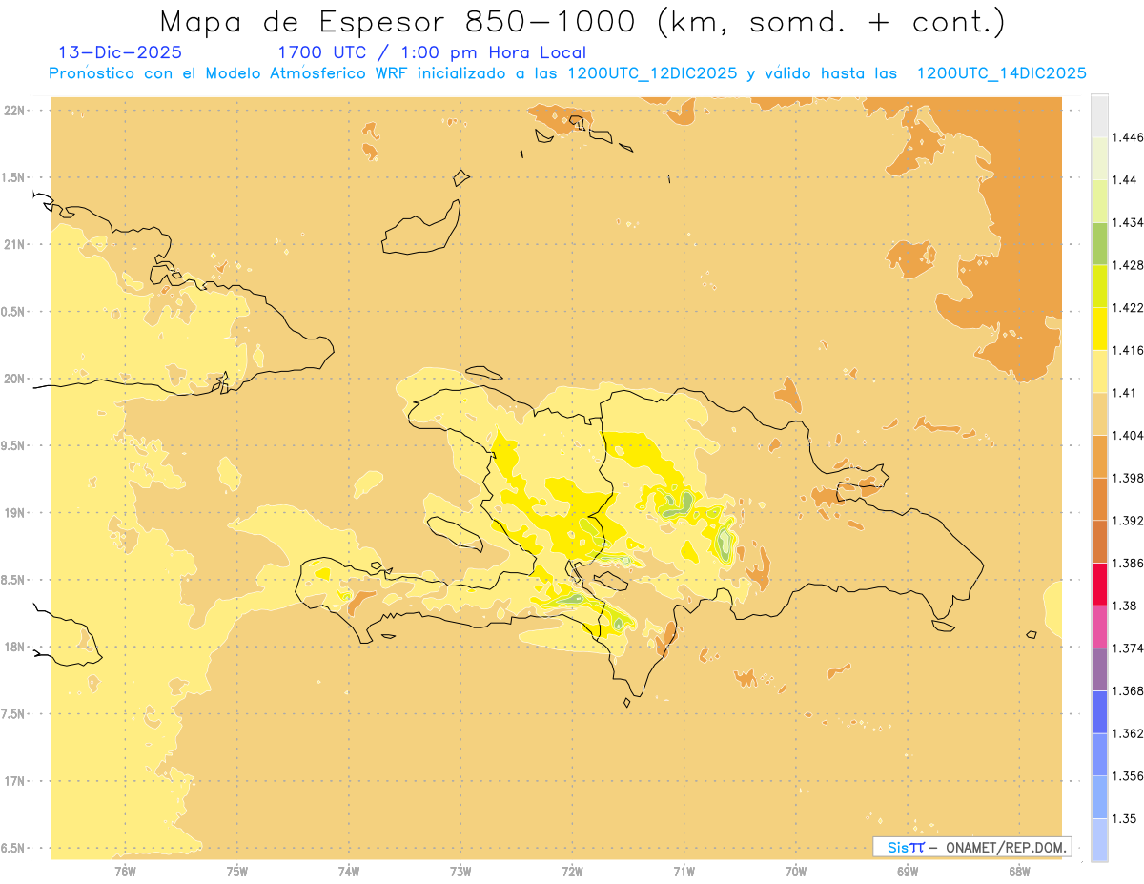Image resolution: width=1144 pixels, height=884 pixels.
Task: Select the valid-until time '1200UTC_14DIC2025'
Action: coord(1001,73)
